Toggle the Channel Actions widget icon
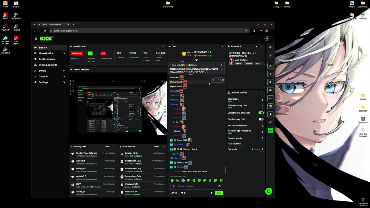Viewport: 370px width, 208px height. pyautogui.click(x=271, y=106)
